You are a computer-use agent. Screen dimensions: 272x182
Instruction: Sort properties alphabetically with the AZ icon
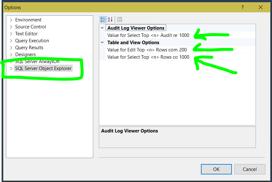110,19
